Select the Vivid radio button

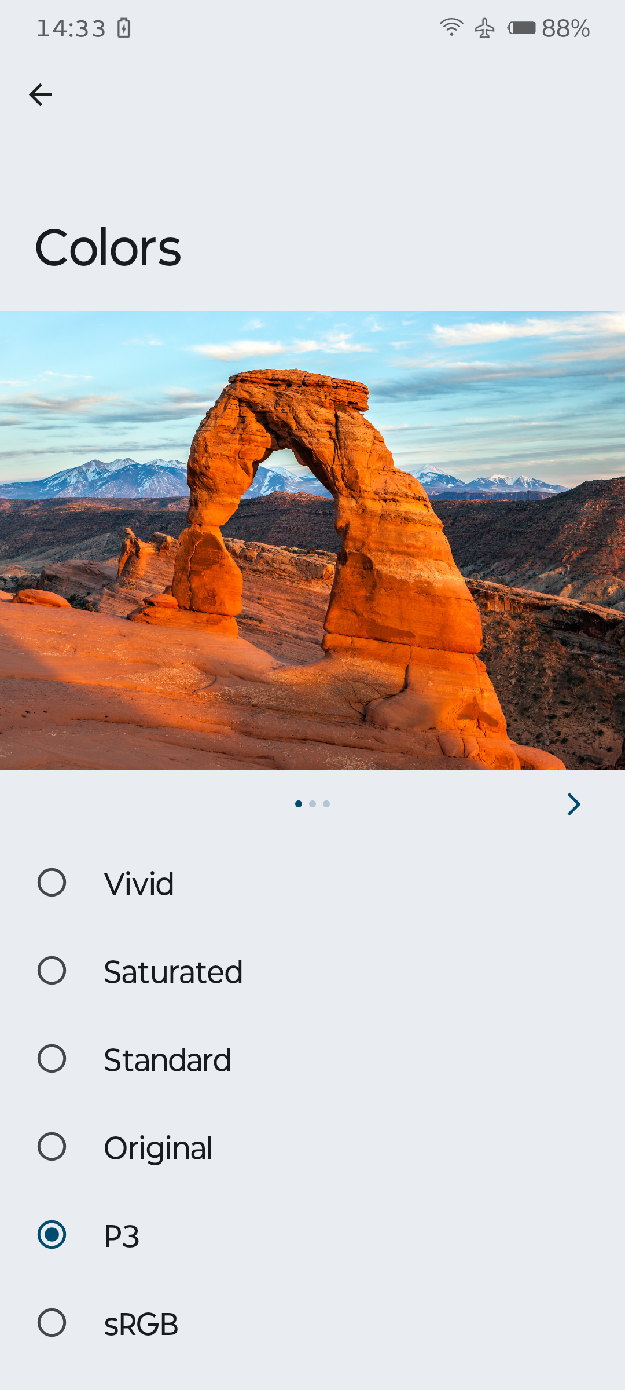[x=52, y=883]
